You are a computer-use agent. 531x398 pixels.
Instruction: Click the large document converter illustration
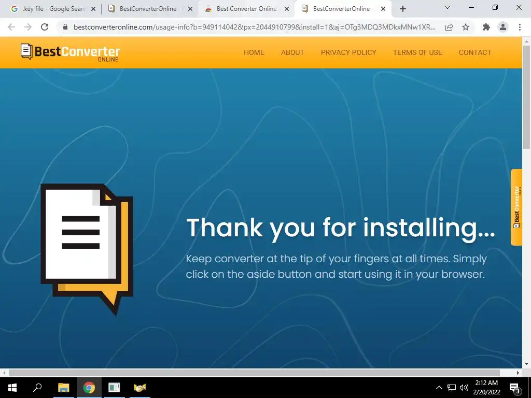click(x=87, y=249)
